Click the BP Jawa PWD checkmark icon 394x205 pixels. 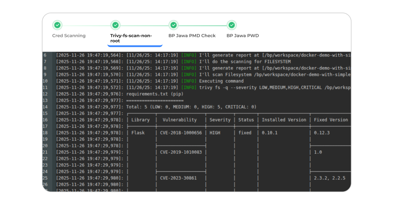point(232,25)
